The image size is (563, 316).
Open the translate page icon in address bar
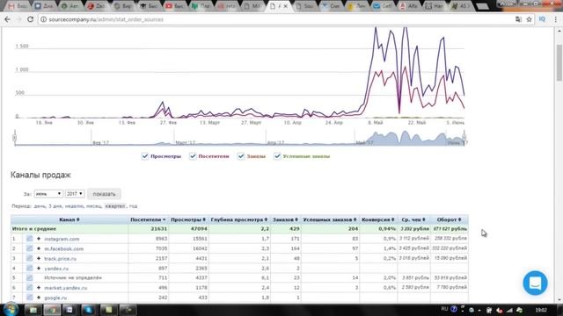click(x=518, y=19)
